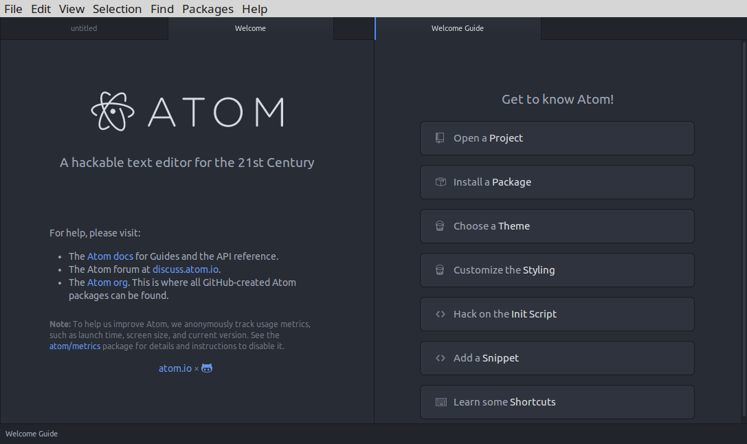Image resolution: width=747 pixels, height=444 pixels.
Task: Click the book icon beside Open a Project
Action: [x=440, y=138]
